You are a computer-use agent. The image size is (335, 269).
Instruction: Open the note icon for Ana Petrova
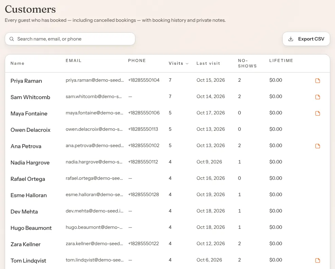[x=318, y=146]
